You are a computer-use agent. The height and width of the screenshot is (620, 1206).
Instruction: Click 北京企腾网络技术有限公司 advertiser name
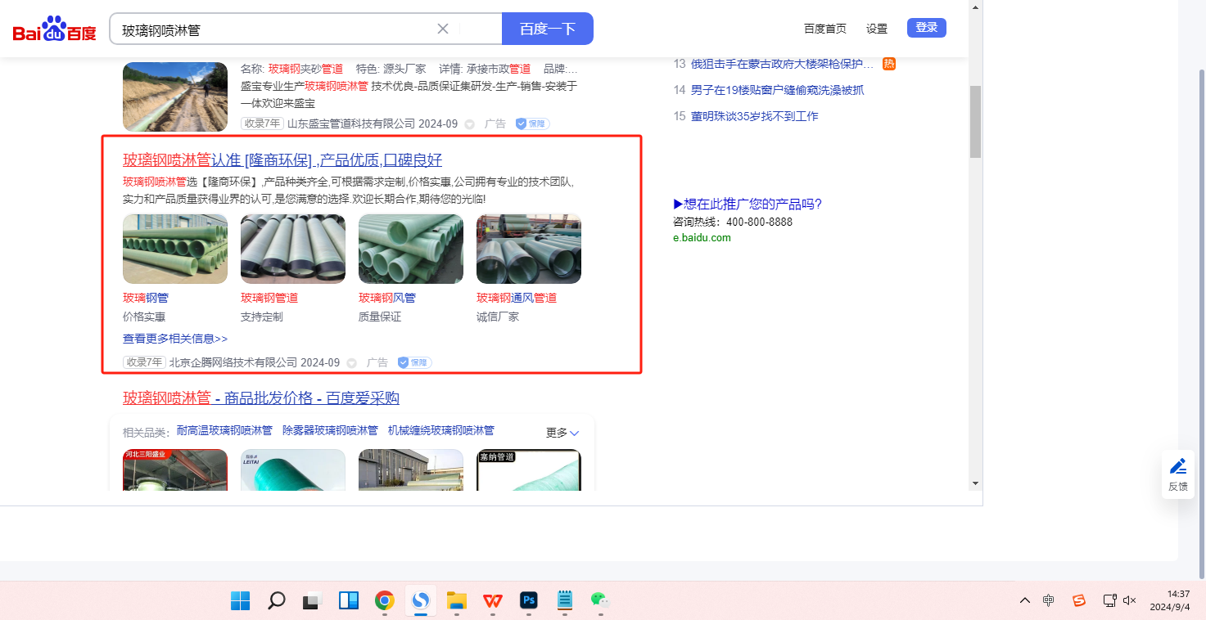click(x=233, y=362)
